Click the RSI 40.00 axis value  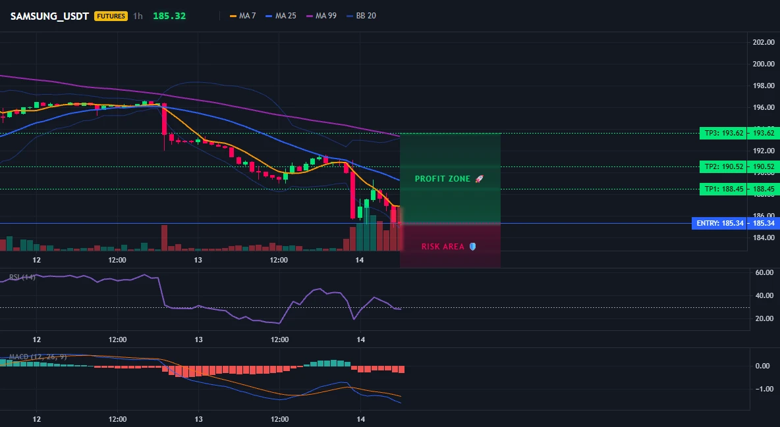coord(764,296)
